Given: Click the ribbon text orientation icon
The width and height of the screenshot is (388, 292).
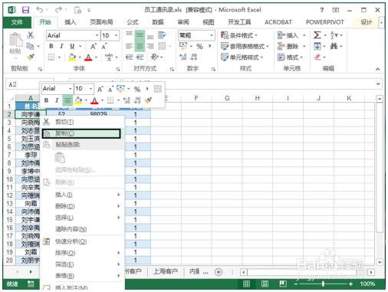Looking at the screenshot, I should click(x=154, y=57).
